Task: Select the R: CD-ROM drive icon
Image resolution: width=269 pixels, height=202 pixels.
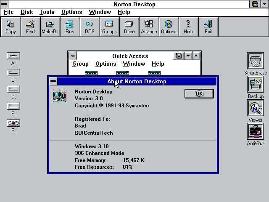Action: point(13,123)
